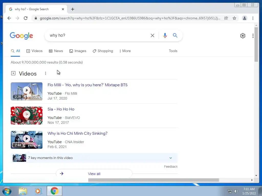Open 'Flo Milli - Ho, why is you here?' link
The height and width of the screenshot is (196, 262).
point(88,85)
